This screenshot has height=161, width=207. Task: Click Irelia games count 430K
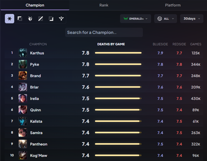(x=196, y=99)
